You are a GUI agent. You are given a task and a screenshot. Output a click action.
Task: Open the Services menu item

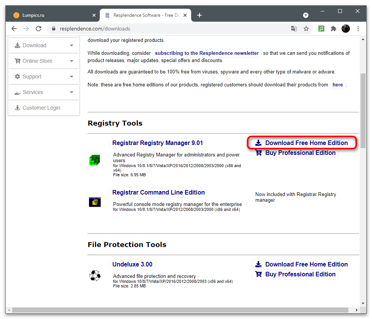pos(44,92)
